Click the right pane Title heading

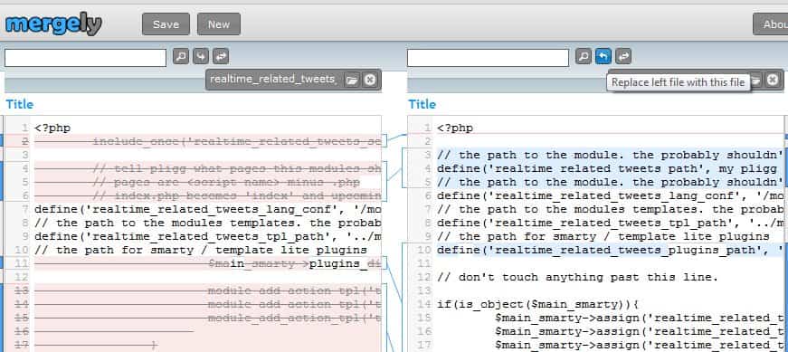tap(422, 105)
